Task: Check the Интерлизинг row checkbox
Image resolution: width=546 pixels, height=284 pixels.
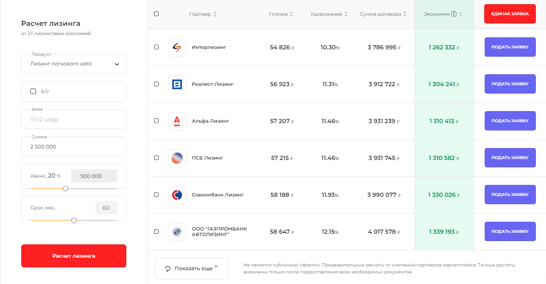Action: point(156,47)
